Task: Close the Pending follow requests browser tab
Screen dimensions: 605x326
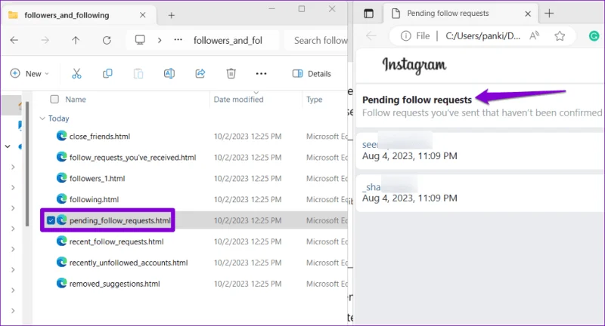Action: [x=528, y=14]
